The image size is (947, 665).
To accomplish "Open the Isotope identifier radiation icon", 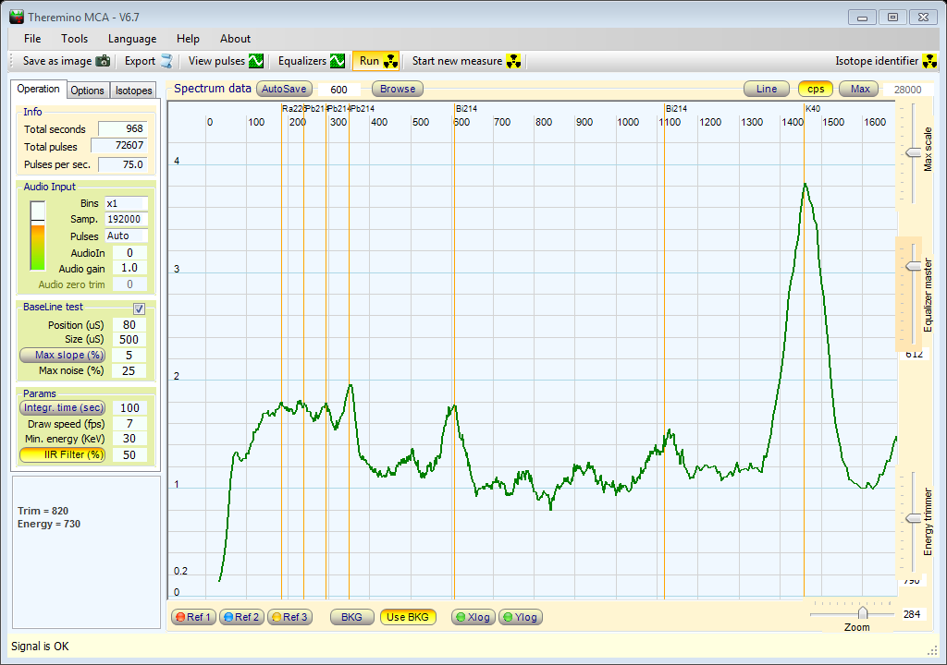I will (x=930, y=61).
